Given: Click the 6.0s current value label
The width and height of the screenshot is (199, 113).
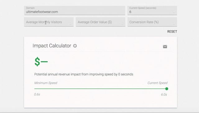Looking at the screenshot, I should pyautogui.click(x=164, y=94).
